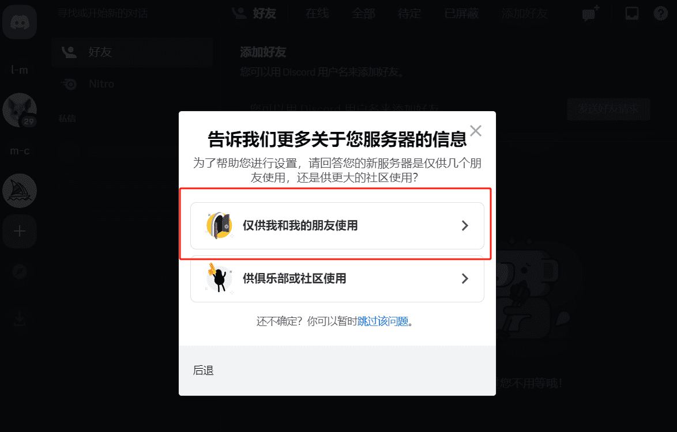The width and height of the screenshot is (677, 432).
Task: Click the 后退 back button
Action: point(204,370)
